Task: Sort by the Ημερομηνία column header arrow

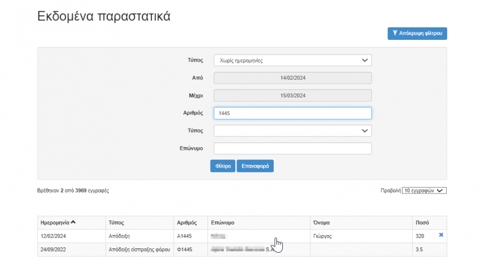Action: (x=73, y=223)
